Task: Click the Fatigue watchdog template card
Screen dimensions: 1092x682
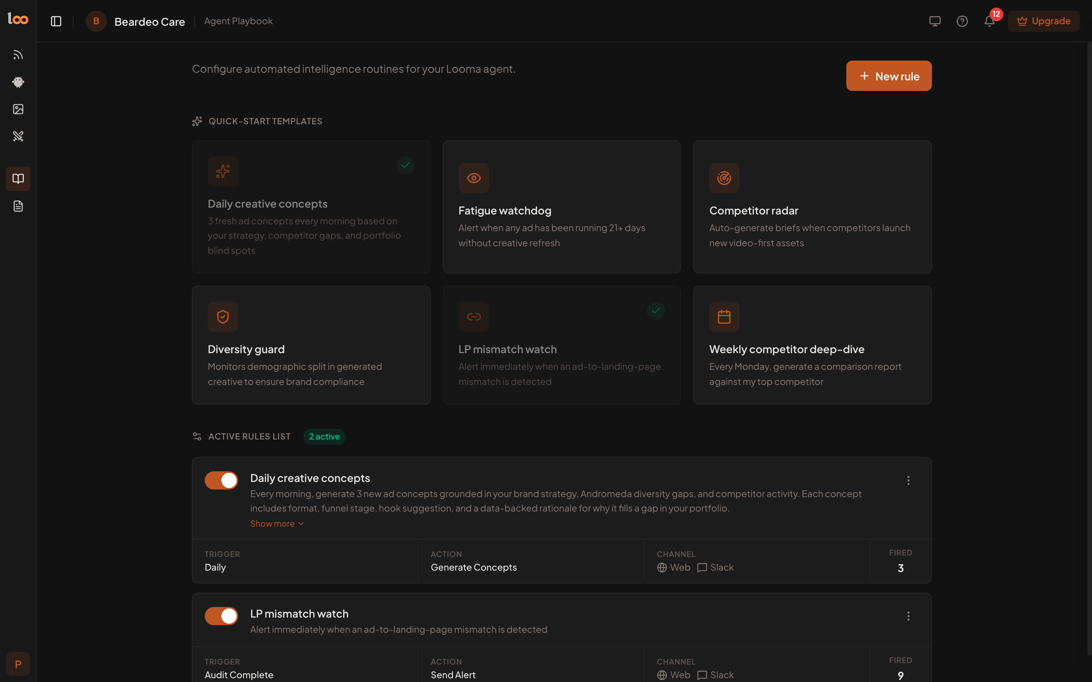Action: pyautogui.click(x=561, y=206)
